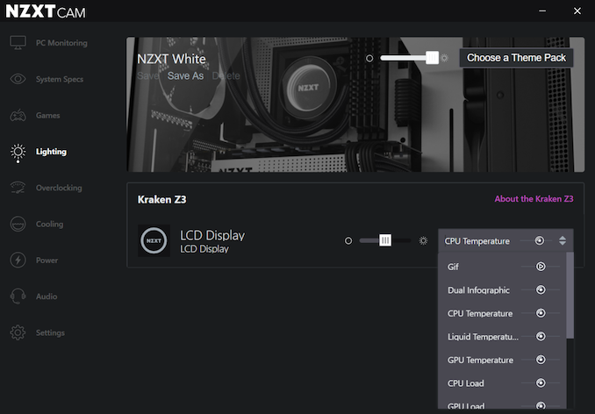The image size is (595, 414).
Task: Open Power lightning bolt icon
Action: (18, 261)
